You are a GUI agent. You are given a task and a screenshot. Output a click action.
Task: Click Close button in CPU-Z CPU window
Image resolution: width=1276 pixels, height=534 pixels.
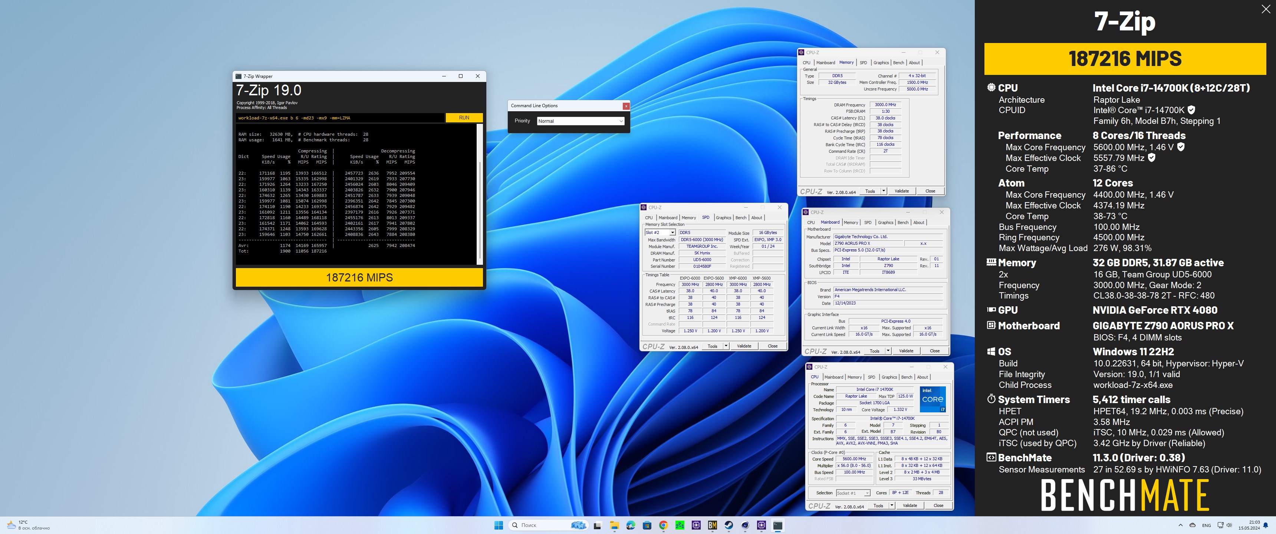point(938,506)
